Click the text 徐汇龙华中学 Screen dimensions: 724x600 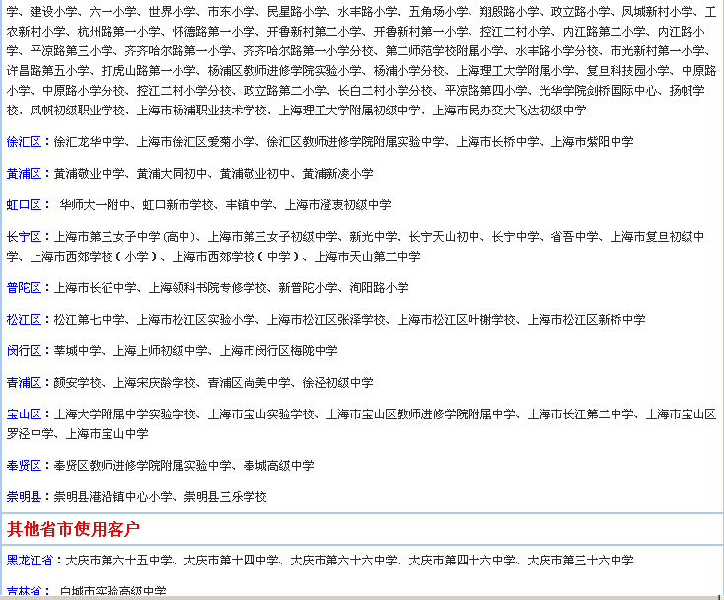pos(90,141)
